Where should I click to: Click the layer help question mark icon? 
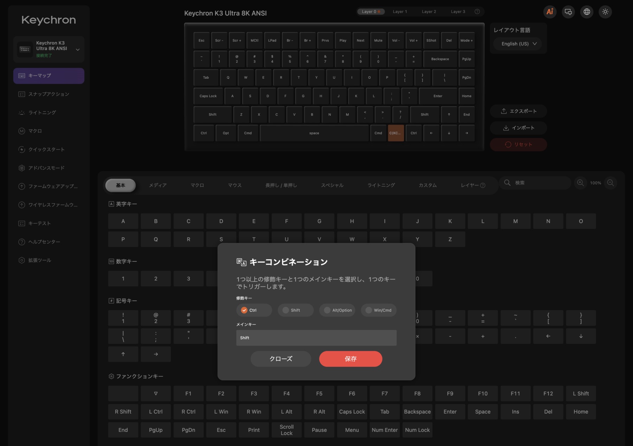point(477,12)
